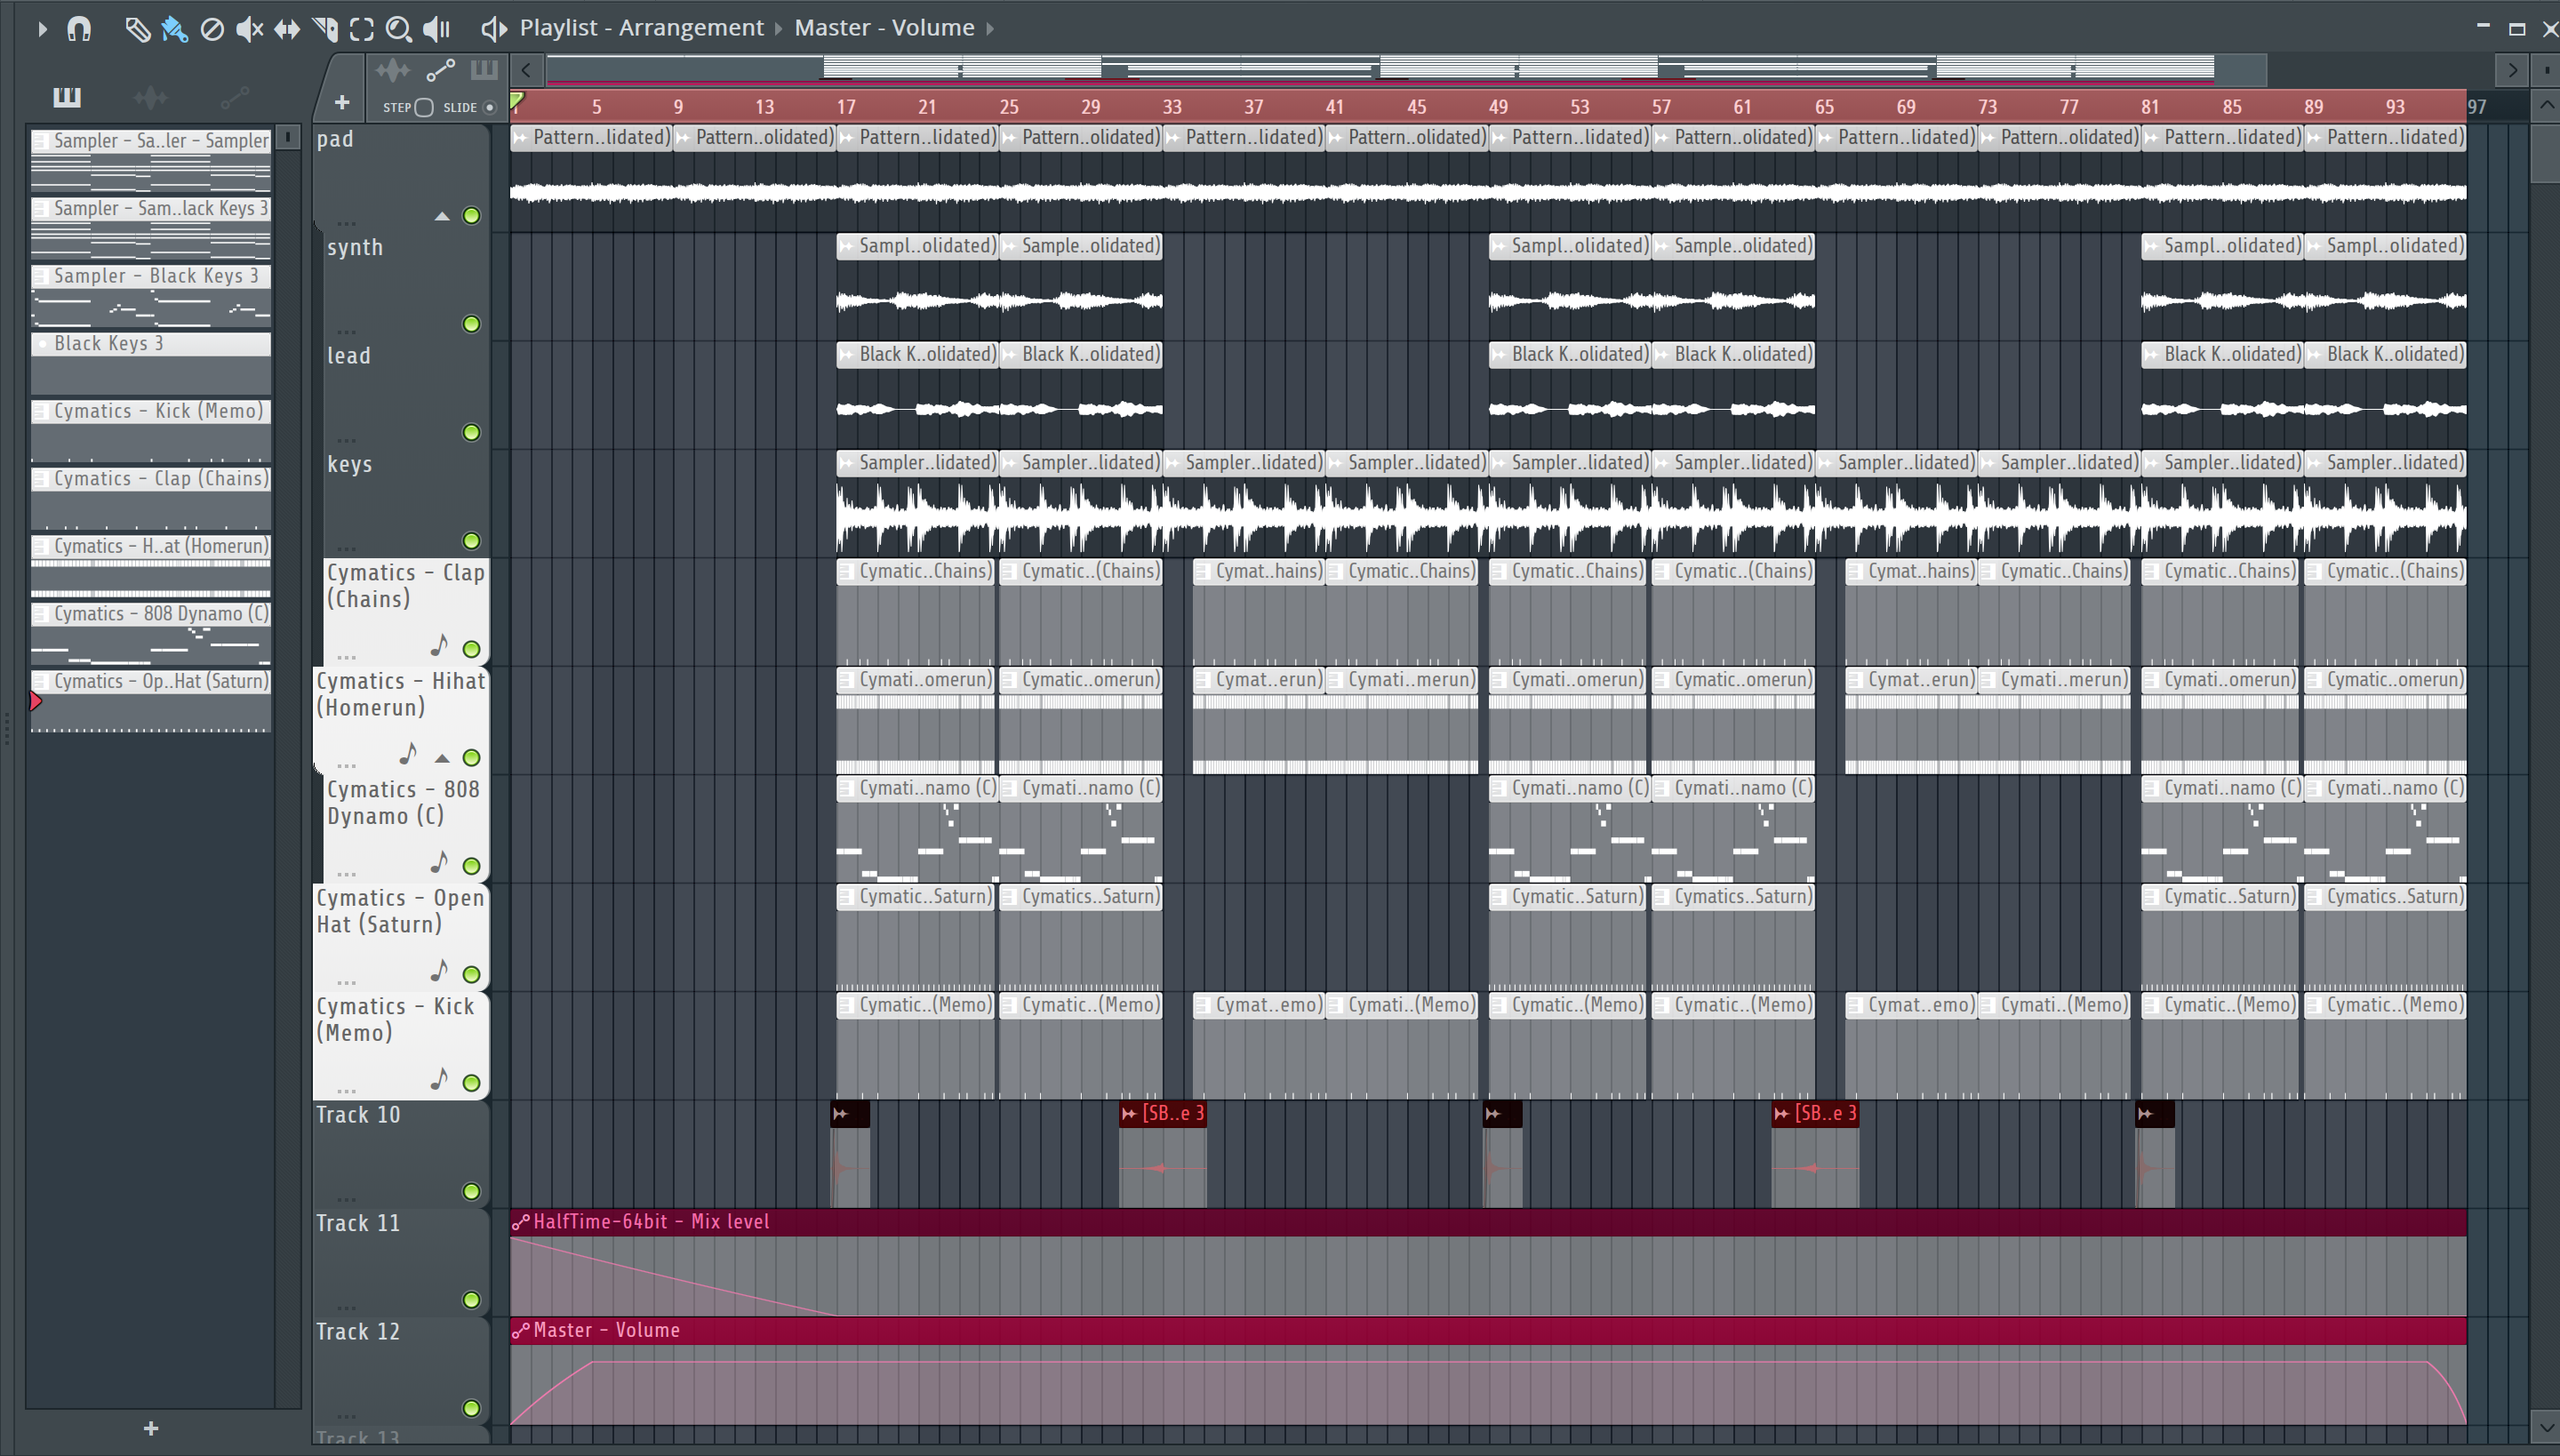Show patterns in the picker panel

67,97
